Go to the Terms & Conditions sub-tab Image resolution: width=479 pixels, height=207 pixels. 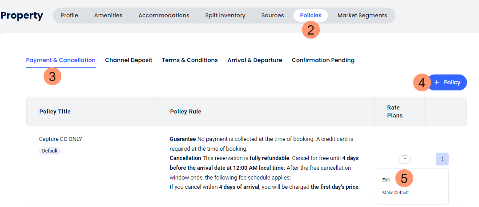pyautogui.click(x=189, y=60)
